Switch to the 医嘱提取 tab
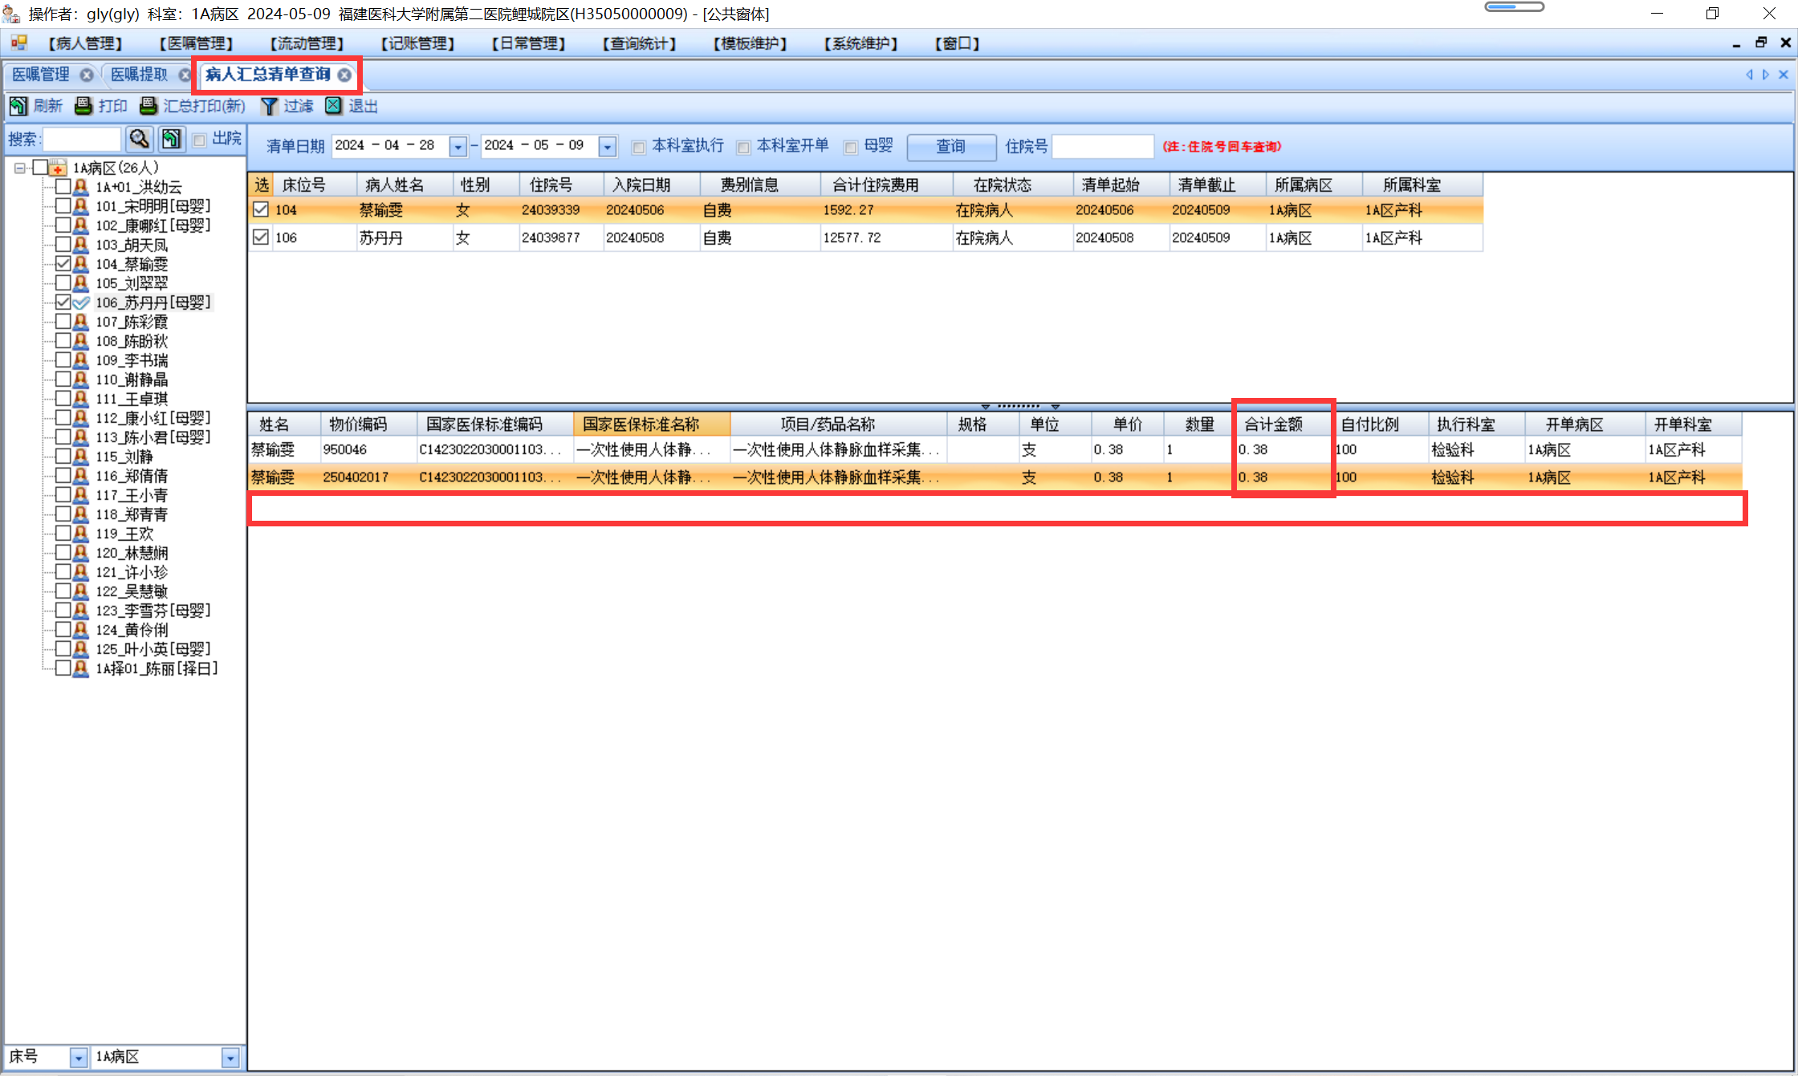This screenshot has width=1798, height=1076. (x=139, y=75)
